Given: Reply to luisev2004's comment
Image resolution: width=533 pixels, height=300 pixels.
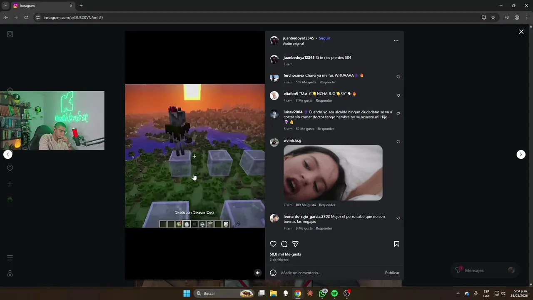Looking at the screenshot, I should (326, 129).
